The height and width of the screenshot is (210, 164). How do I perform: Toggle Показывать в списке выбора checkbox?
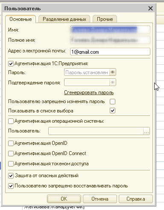click(x=112, y=111)
